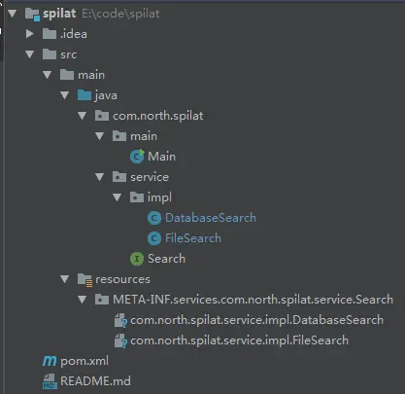Collapse the impl package arrow

pyautogui.click(x=118, y=197)
